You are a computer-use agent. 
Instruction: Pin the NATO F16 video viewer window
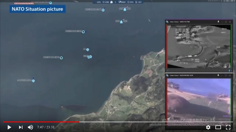pyautogui.click(x=218, y=22)
